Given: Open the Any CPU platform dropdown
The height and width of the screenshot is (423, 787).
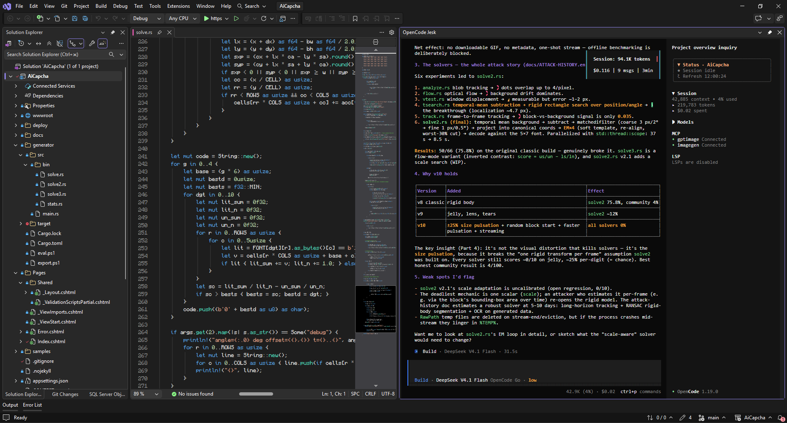Looking at the screenshot, I should [x=182, y=18].
